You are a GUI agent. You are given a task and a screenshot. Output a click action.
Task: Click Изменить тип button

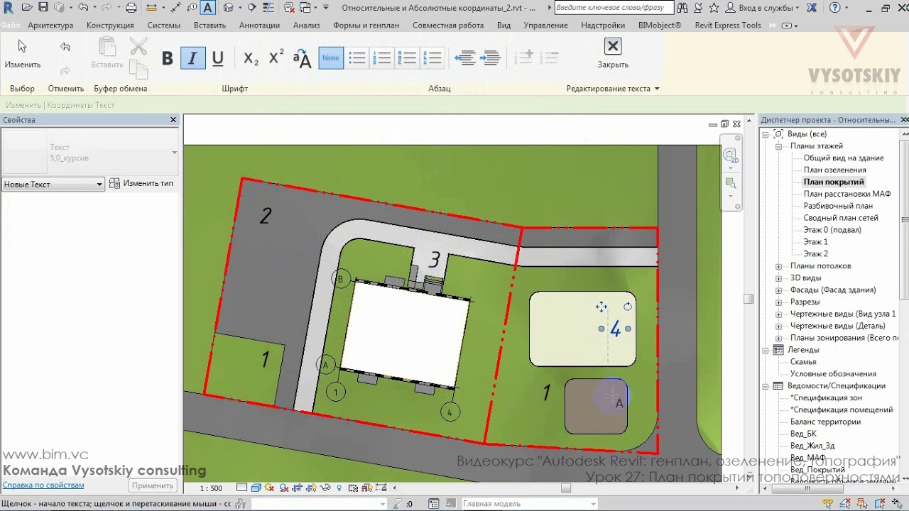coord(141,183)
